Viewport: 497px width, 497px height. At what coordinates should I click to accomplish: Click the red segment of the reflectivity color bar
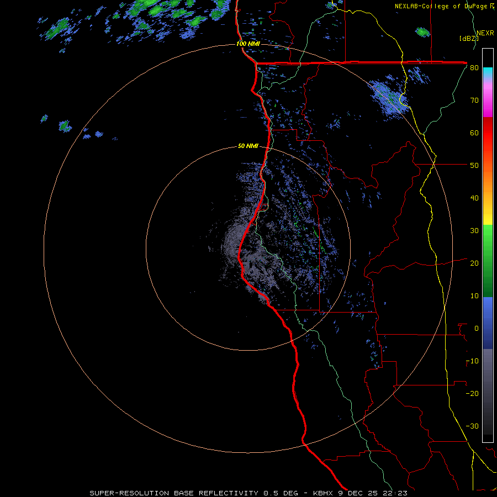(488, 139)
